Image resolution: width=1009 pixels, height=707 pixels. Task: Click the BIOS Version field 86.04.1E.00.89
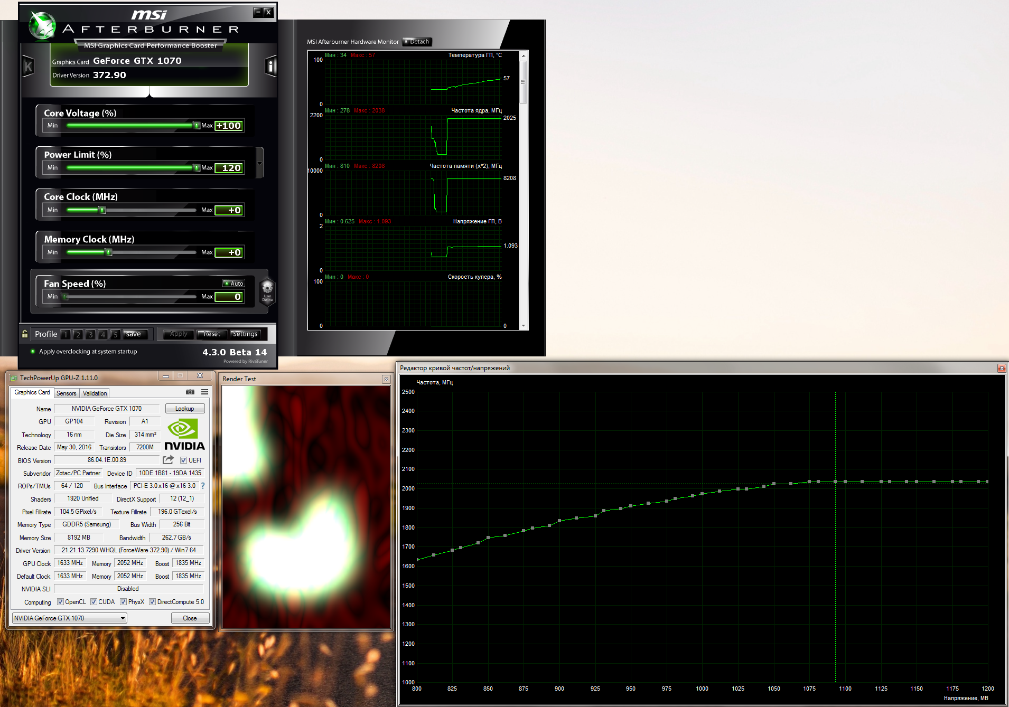pos(107,460)
